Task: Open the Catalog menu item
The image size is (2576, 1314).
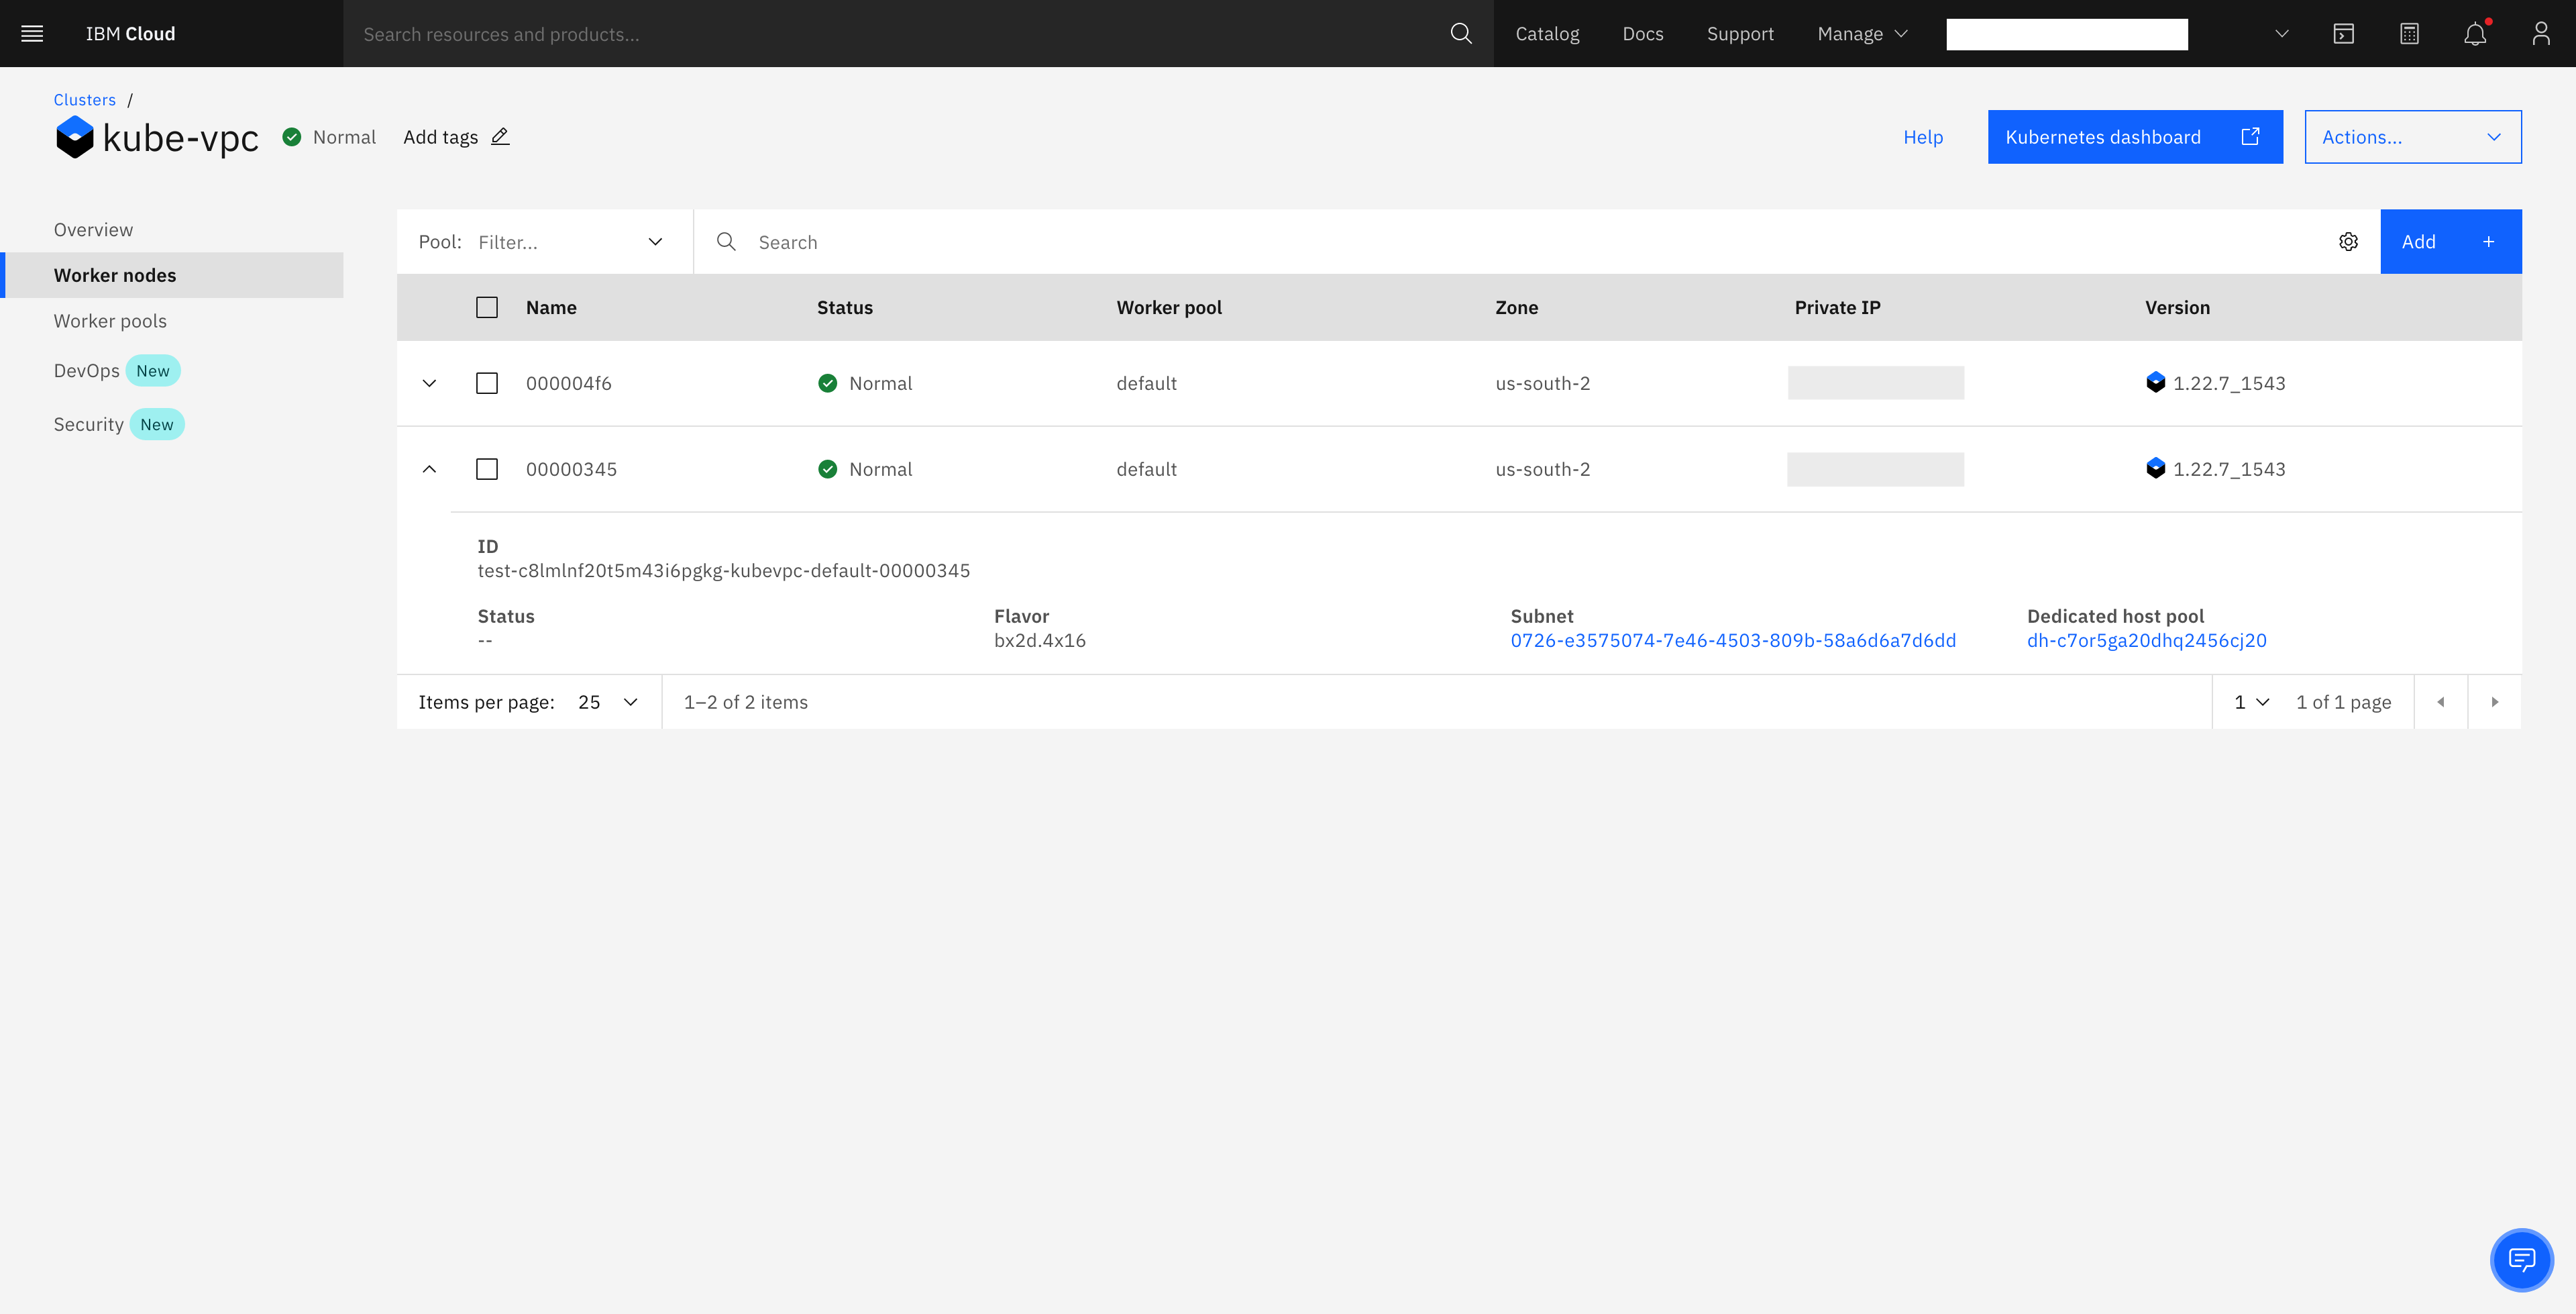Action: point(1547,33)
